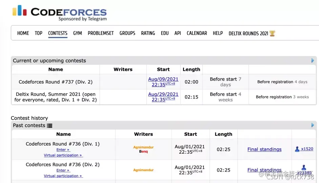The height and width of the screenshot is (183, 319).
Task: Click 'Aug/01/2021 22:35' in Div. 1 row
Action: [x=190, y=149]
